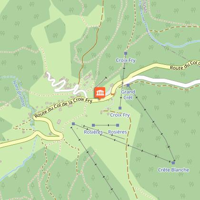Click the eastern Rosières text label

click(x=118, y=132)
